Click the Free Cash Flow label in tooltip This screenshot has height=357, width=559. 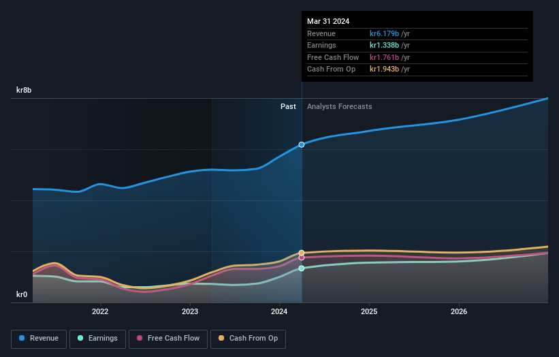point(333,57)
